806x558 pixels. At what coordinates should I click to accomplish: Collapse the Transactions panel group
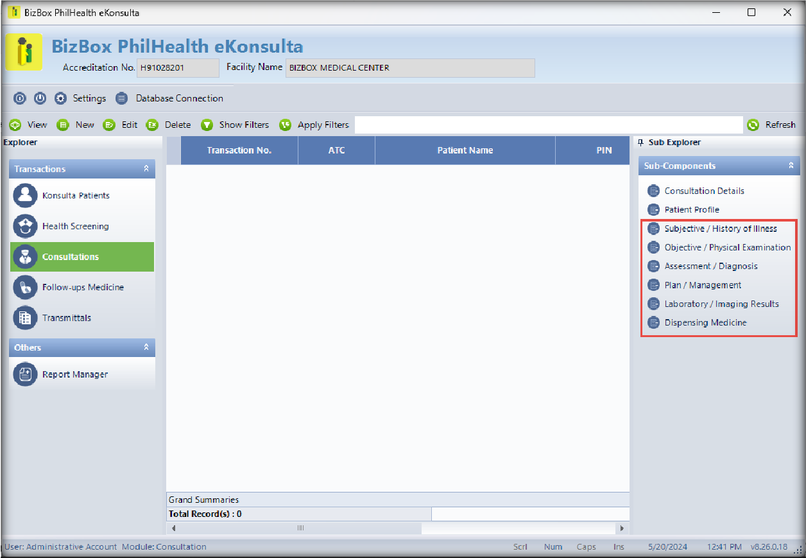(146, 169)
